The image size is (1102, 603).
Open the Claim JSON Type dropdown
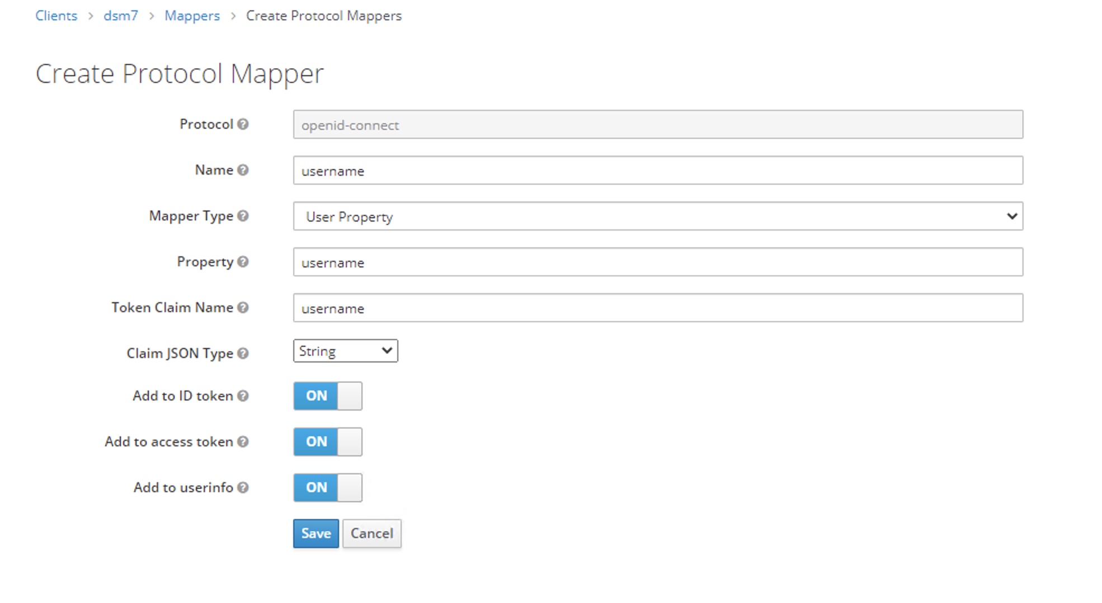pos(346,351)
